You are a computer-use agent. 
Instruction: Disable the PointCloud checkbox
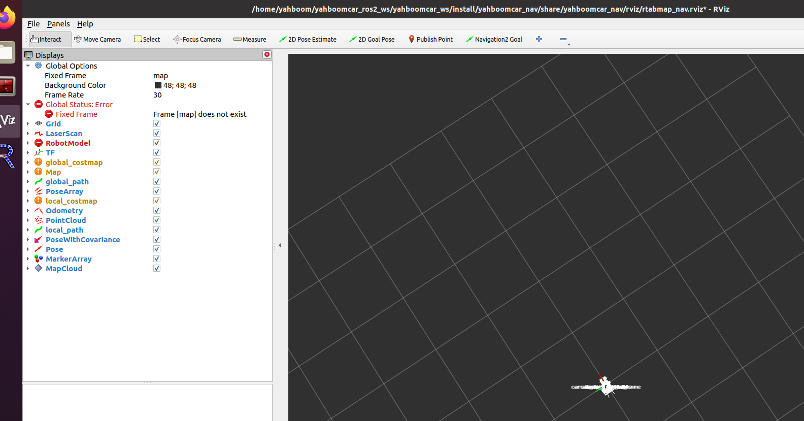(x=157, y=220)
